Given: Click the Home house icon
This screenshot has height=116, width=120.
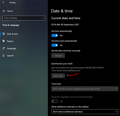Looking at the screenshot, I should click(4, 11).
